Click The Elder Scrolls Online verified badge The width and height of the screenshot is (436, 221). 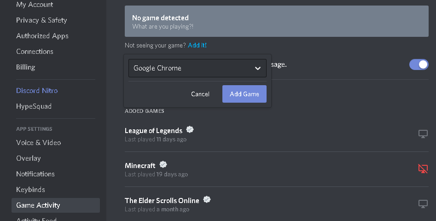(x=207, y=200)
